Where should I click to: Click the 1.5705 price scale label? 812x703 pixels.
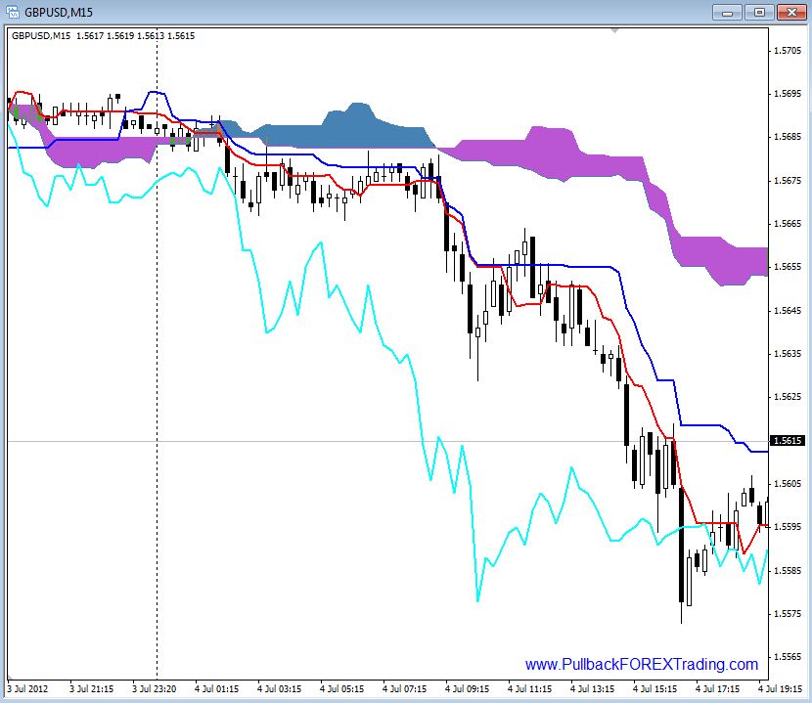coord(788,50)
